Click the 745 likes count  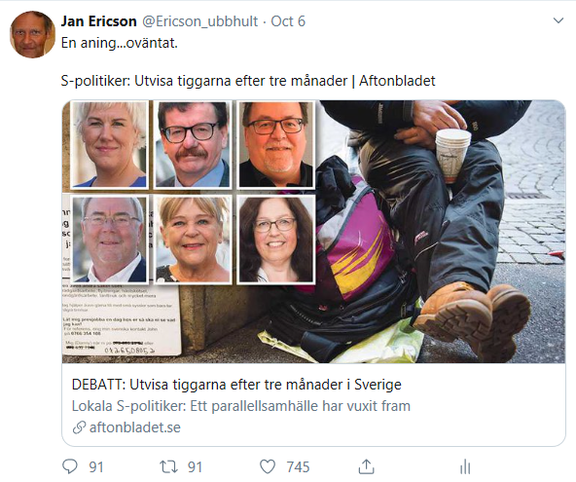298,467
